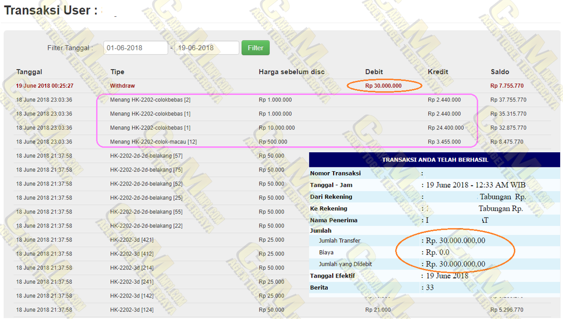Click the Rp 7.755.770 saldo value
Viewport: 563px width, 319px height.
pos(507,86)
